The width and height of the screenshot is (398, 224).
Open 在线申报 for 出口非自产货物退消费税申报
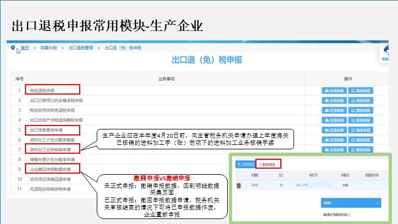pos(334,120)
